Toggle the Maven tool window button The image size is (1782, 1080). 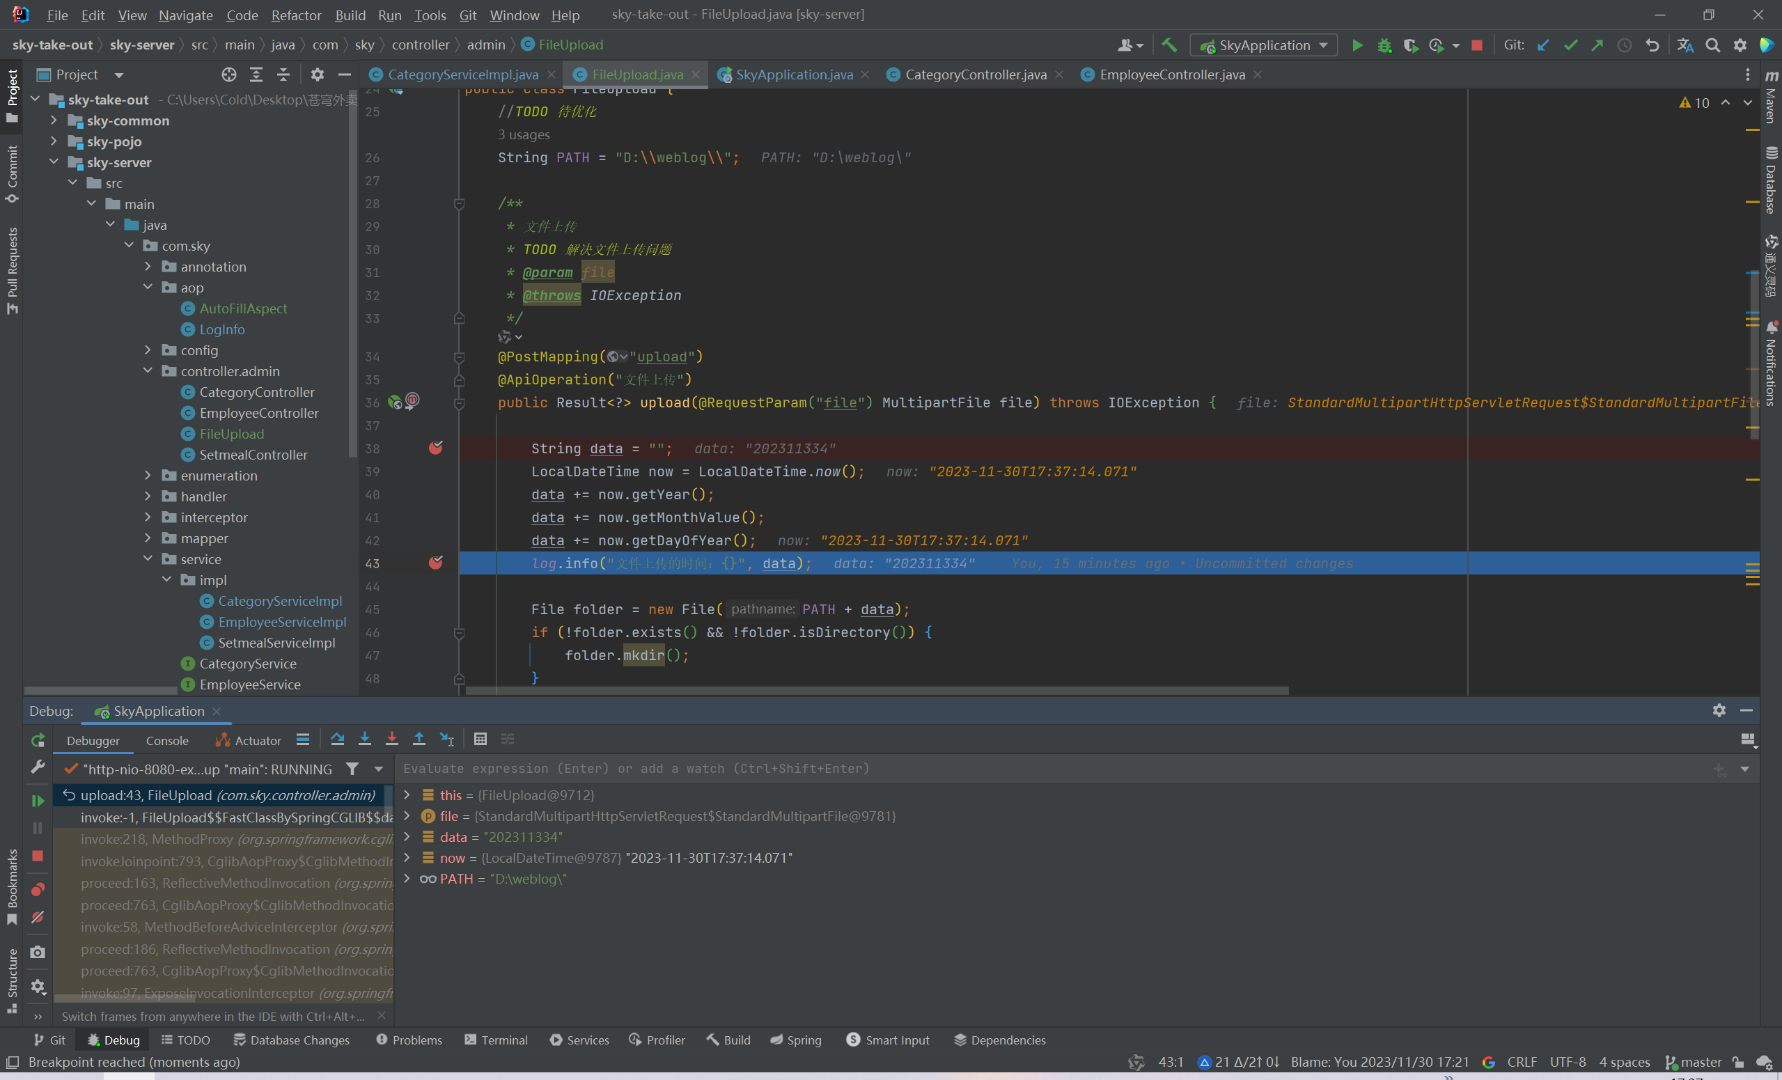point(1770,98)
